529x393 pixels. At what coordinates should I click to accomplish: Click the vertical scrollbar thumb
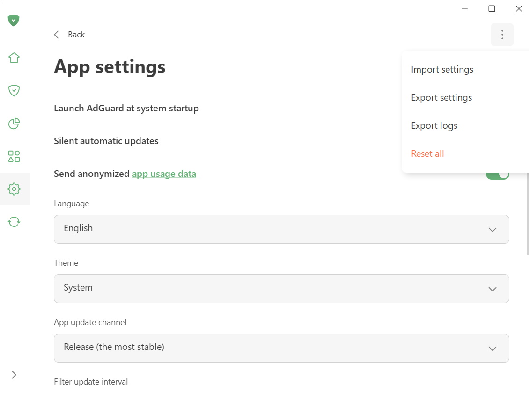[528, 214]
